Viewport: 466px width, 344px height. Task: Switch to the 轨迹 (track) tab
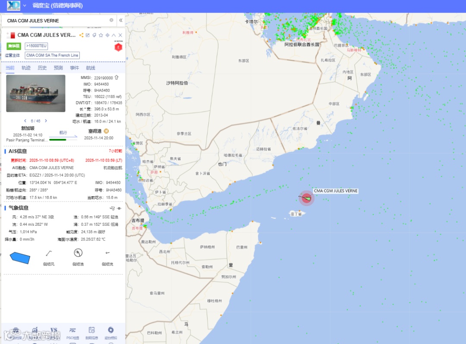tap(26, 68)
